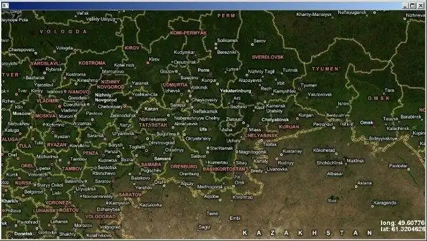Screen dimensions: 427x241
Task: Click the Yalutorovsk town label
Action: pyautogui.click(x=320, y=95)
